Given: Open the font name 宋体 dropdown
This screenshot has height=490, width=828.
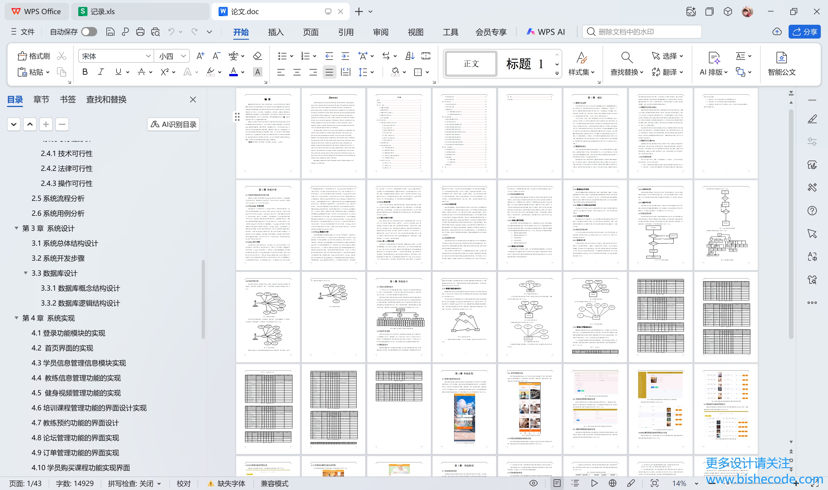Looking at the screenshot, I should coord(148,56).
